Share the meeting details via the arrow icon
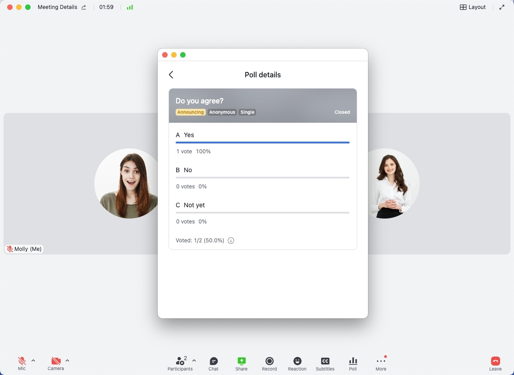The width and height of the screenshot is (514, 375). (83, 7)
